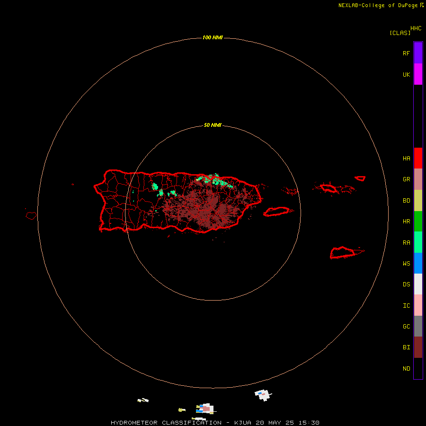The height and width of the screenshot is (426, 426).
Task: Click the '100 NMI' range ring label
Action: 213,37
